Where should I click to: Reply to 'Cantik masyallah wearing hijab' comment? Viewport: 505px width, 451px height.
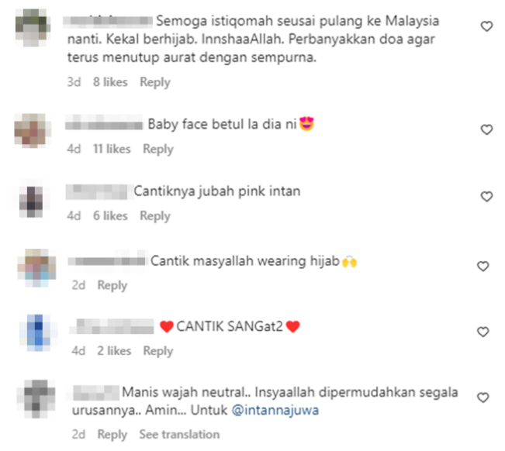click(x=112, y=285)
